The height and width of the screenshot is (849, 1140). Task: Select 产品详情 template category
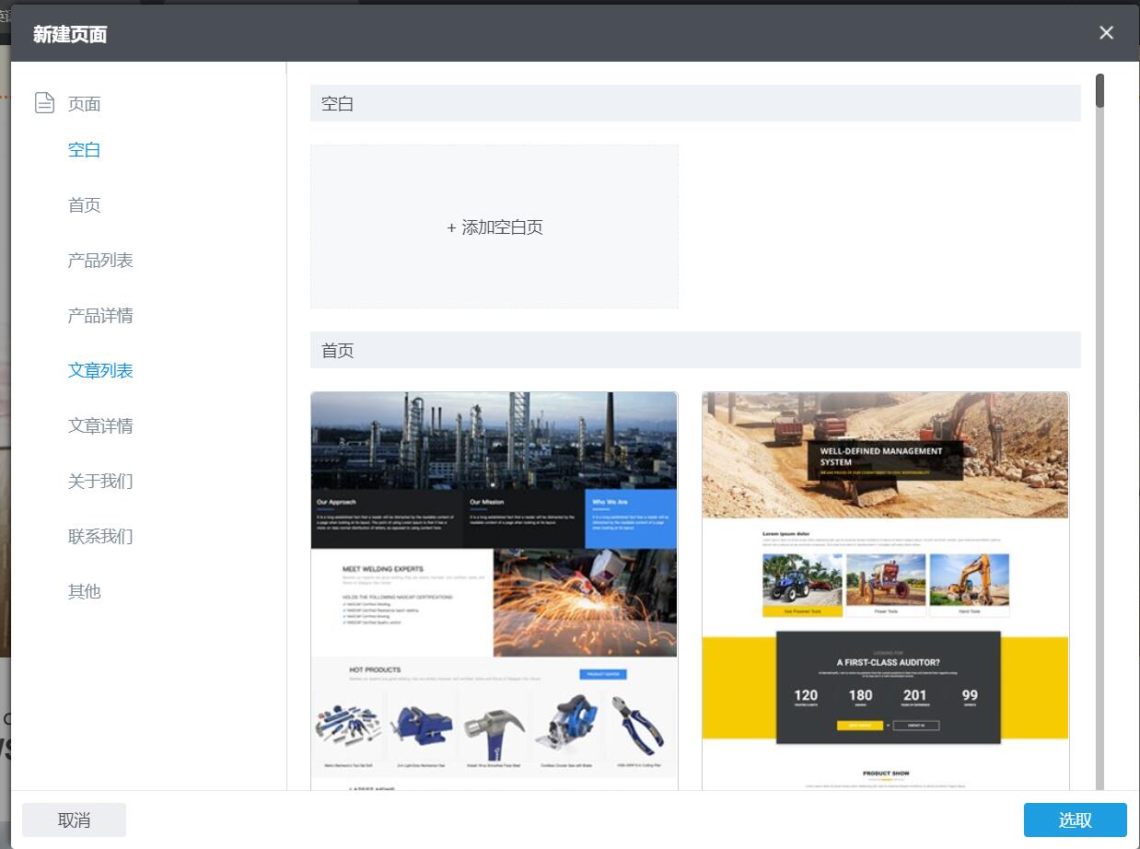coord(100,316)
